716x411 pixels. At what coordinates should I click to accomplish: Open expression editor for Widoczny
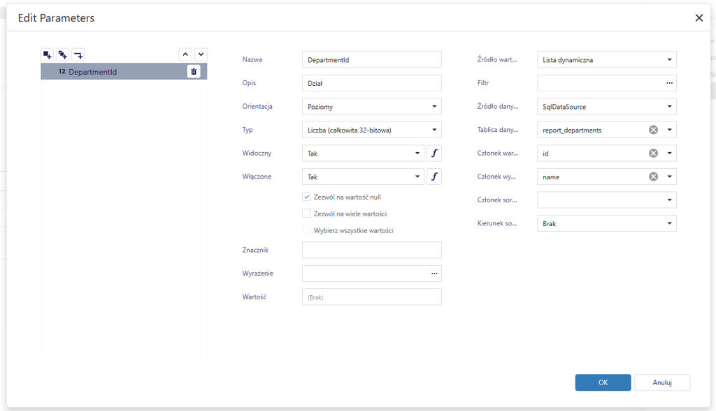(434, 154)
